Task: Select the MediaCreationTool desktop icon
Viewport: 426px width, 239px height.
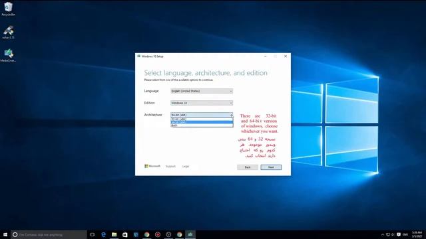Action: coord(8,55)
